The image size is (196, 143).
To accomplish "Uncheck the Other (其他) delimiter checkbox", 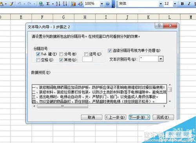I will coord(61,60).
